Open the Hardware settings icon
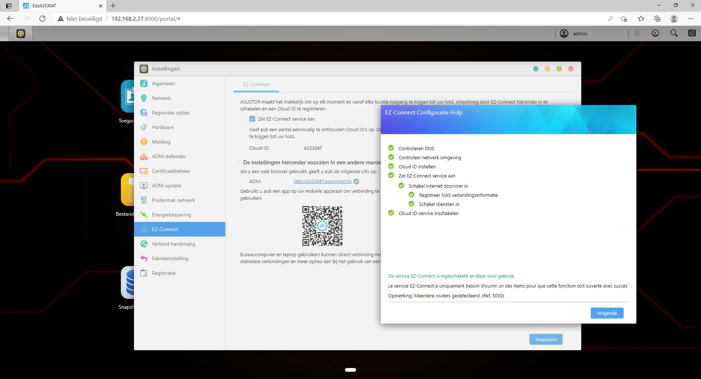701x379 pixels. coord(144,127)
